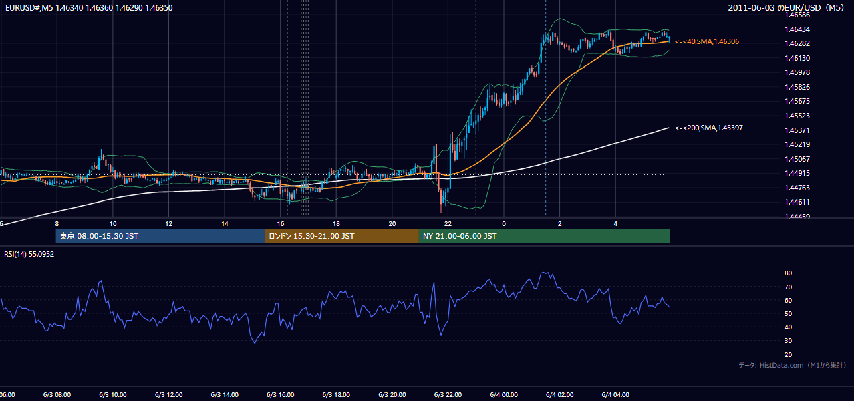
Task: Click the 6/3 20:00 time axis label
Action: 392,394
